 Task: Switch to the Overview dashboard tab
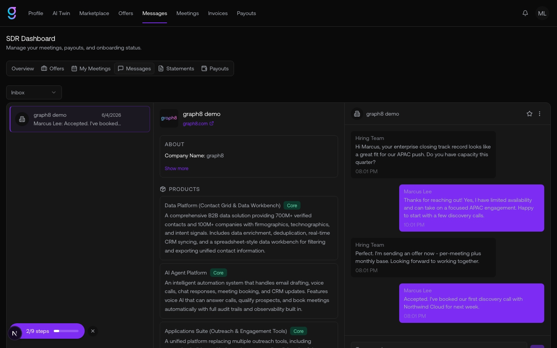(23, 68)
